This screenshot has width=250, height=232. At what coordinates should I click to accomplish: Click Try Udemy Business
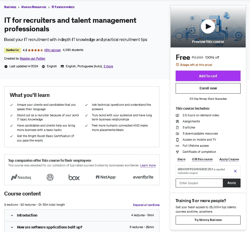tap(208, 220)
